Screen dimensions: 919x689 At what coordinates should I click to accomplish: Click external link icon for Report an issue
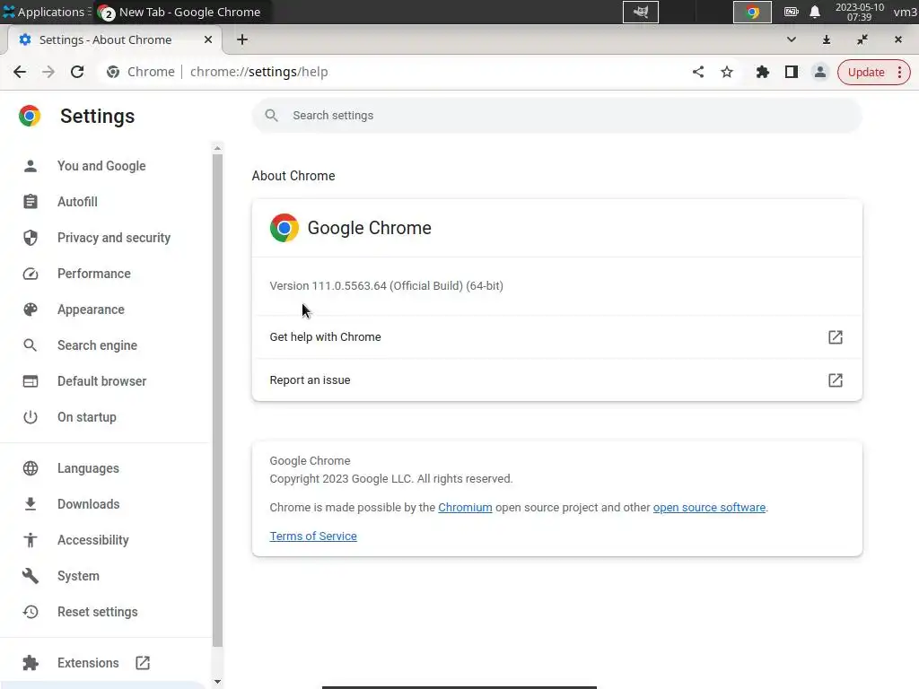click(x=836, y=380)
